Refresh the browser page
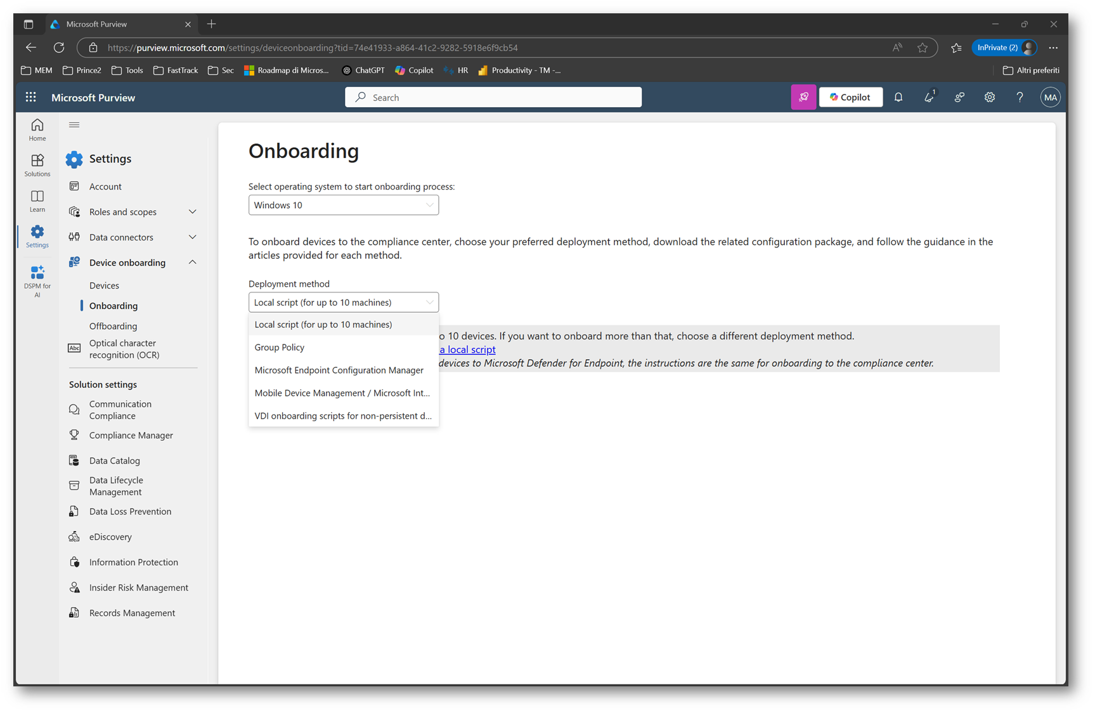The width and height of the screenshot is (1095, 713). click(x=59, y=48)
